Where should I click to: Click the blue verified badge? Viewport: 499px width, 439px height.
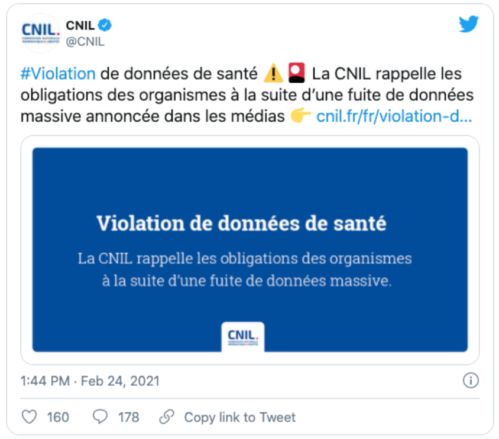pos(106,25)
